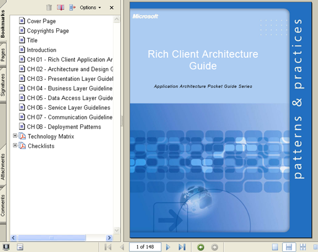The width and height of the screenshot is (318, 252).
Task: Select the Checklists bookmark label
Action: click(x=41, y=146)
